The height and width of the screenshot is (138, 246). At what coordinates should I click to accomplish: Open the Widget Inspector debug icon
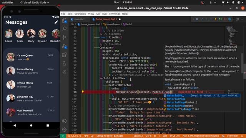tap(230, 19)
